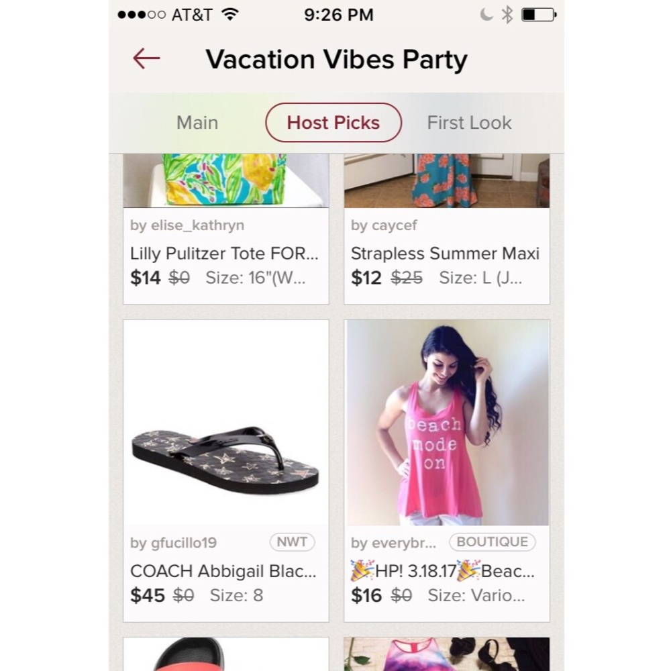
Task: Open the pink beach mode tank photo
Action: (x=447, y=423)
